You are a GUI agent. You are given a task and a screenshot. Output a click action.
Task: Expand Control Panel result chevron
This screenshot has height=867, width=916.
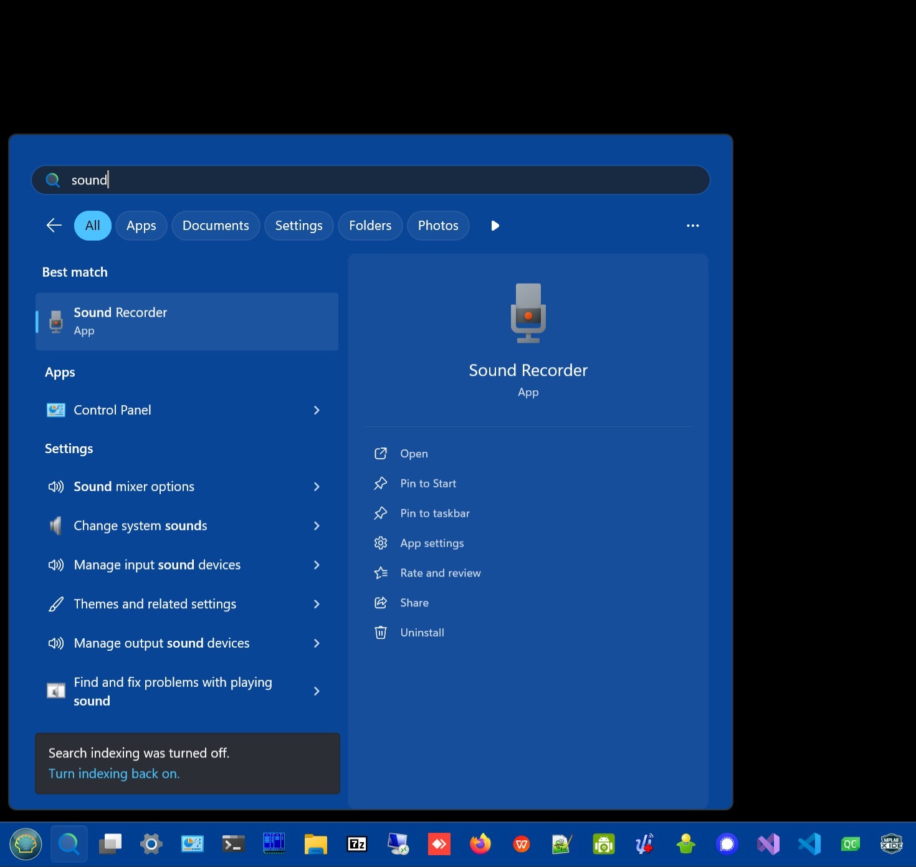[x=317, y=410]
